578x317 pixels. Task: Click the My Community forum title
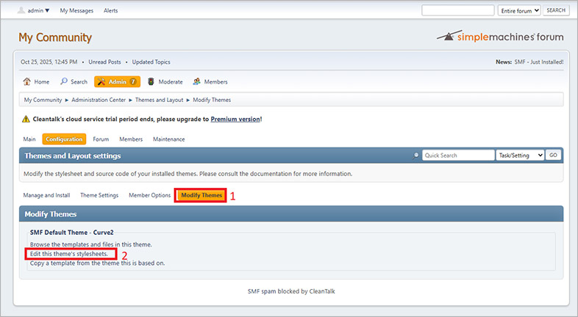tap(55, 37)
